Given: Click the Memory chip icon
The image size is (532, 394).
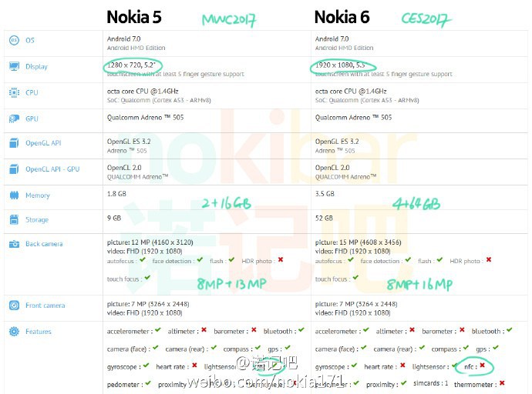Looking at the screenshot, I should pyautogui.click(x=14, y=195).
